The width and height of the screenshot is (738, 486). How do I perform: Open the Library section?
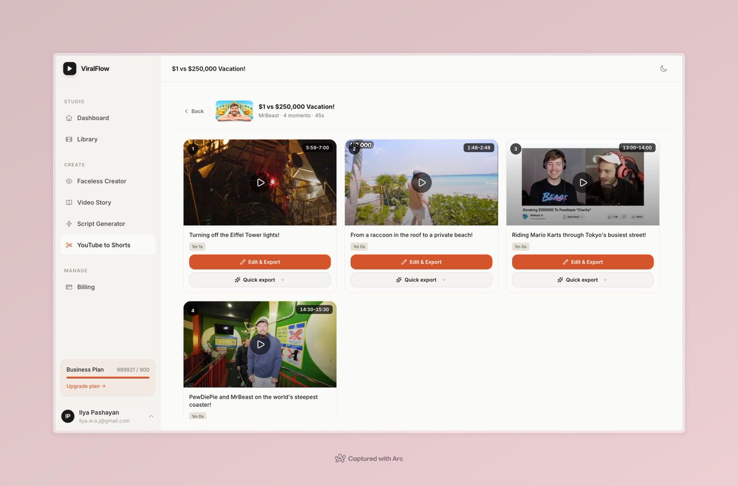(x=108, y=139)
